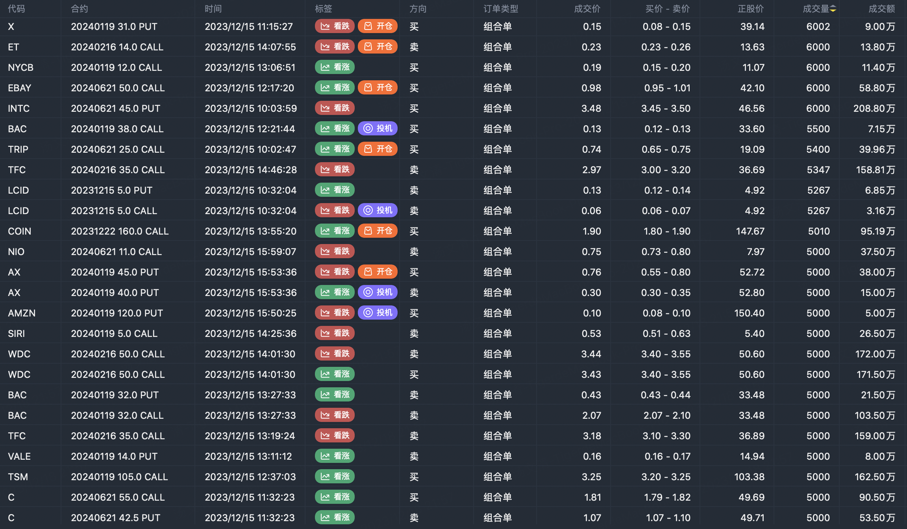Open the COIN ticker symbol
The height and width of the screenshot is (529, 907).
tap(19, 231)
